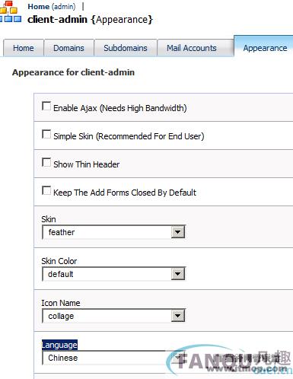The image size is (293, 379).
Task: Click the network hierarchy icon
Action: tap(10, 11)
